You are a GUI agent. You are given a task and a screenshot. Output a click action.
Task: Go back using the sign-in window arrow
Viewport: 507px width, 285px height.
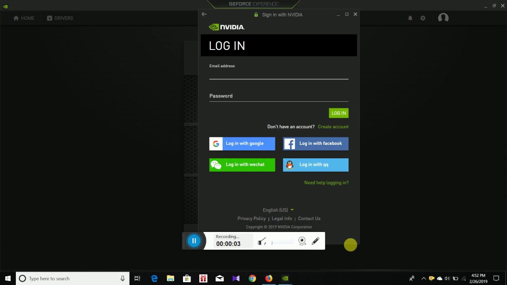tap(204, 14)
